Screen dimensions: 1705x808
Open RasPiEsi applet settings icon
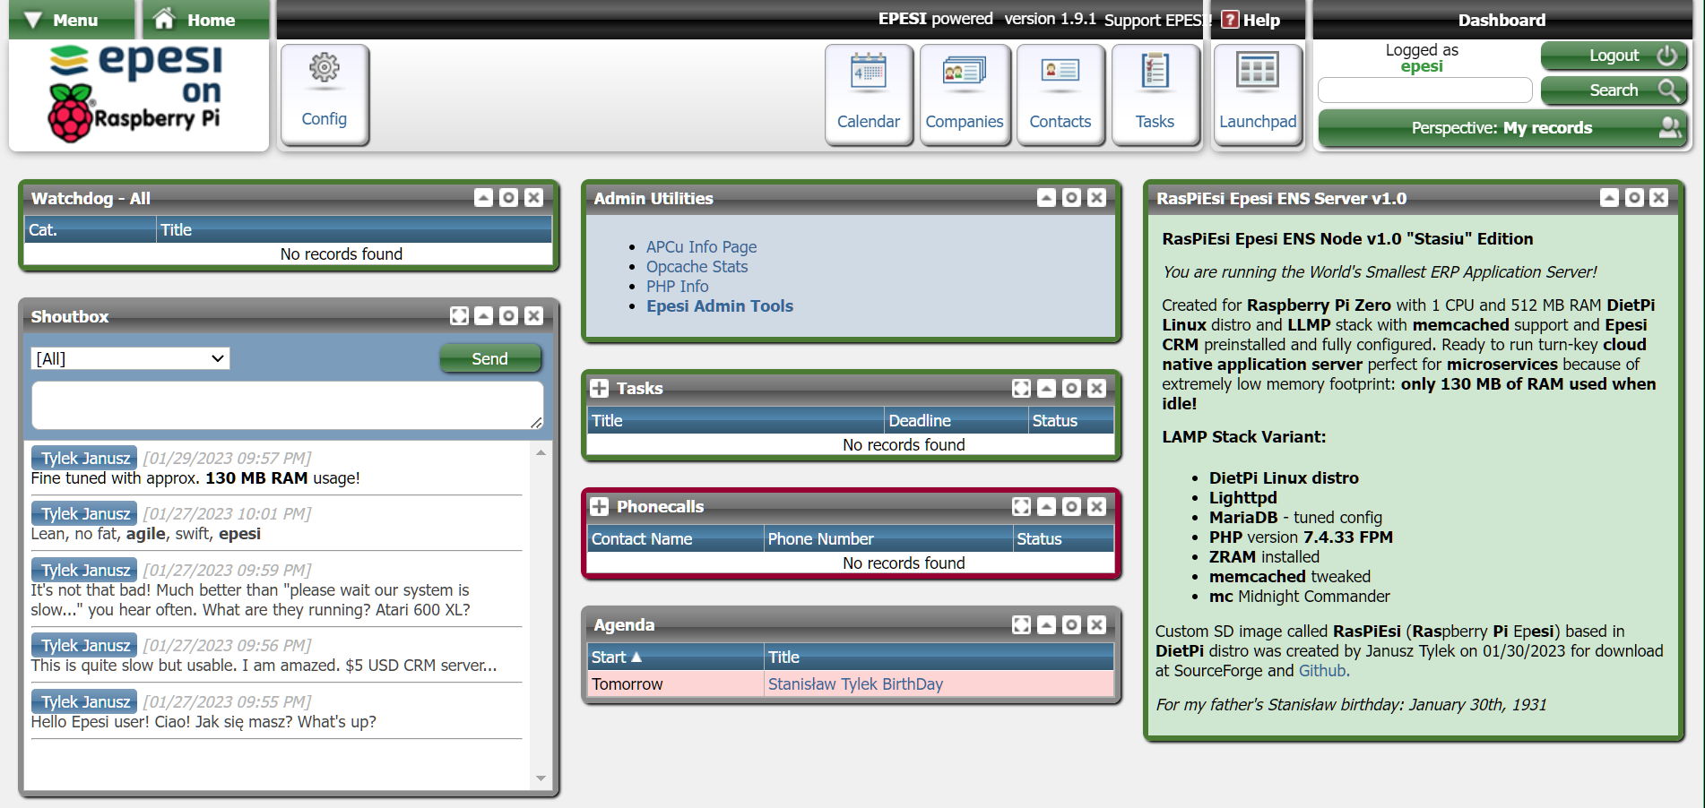[1634, 198]
